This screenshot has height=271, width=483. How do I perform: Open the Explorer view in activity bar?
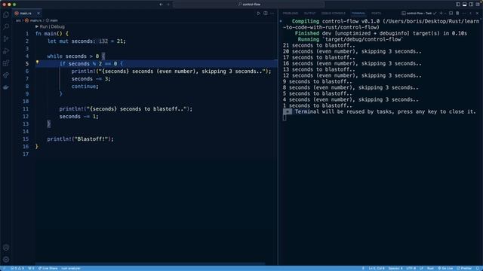point(6,15)
